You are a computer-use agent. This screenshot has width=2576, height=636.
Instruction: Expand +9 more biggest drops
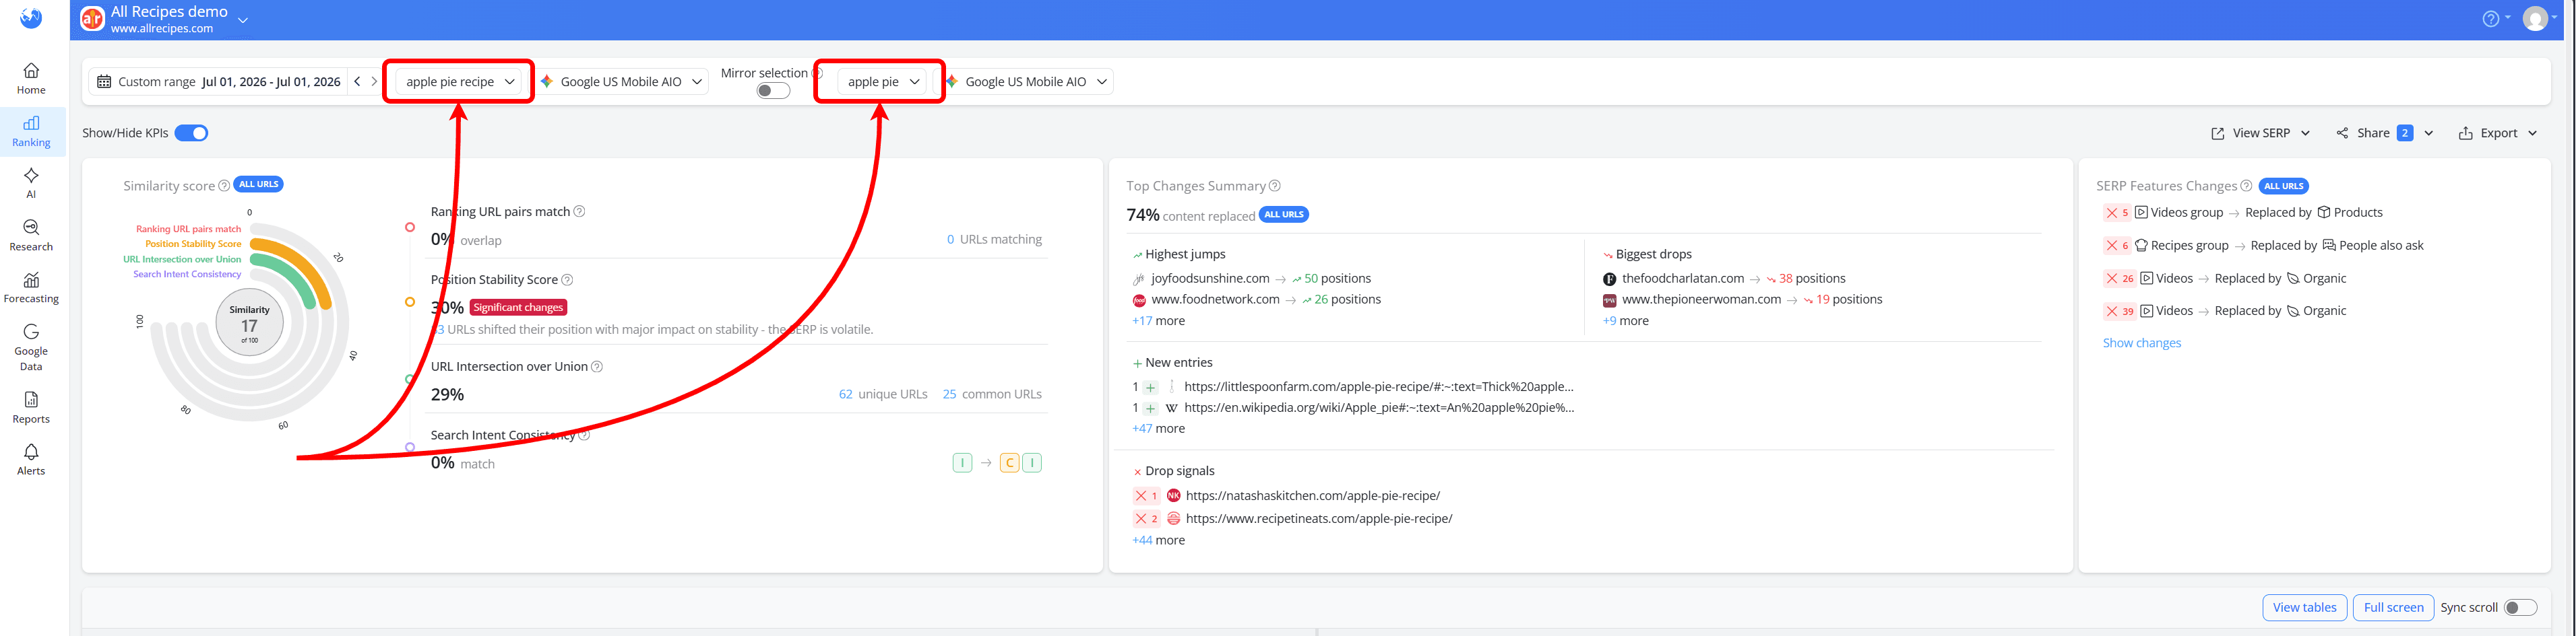tap(1625, 320)
